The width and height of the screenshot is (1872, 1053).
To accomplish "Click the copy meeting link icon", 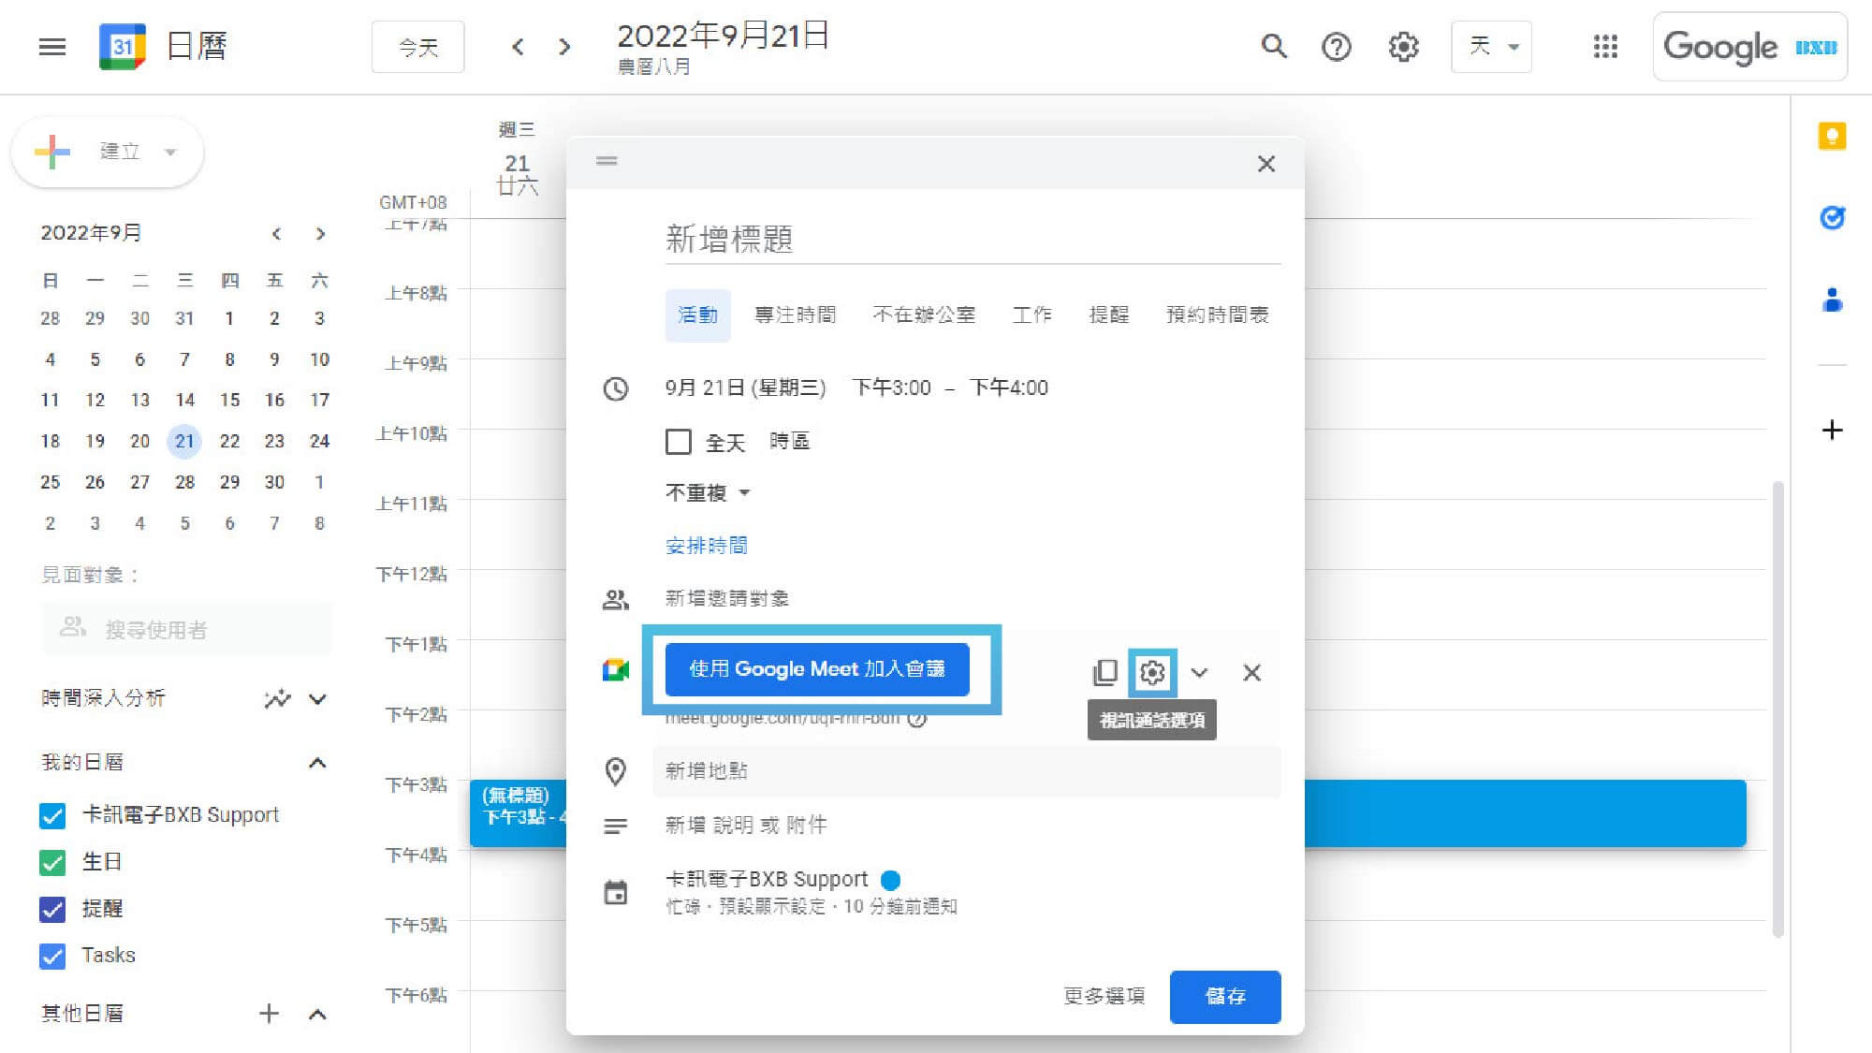I will click(1104, 670).
